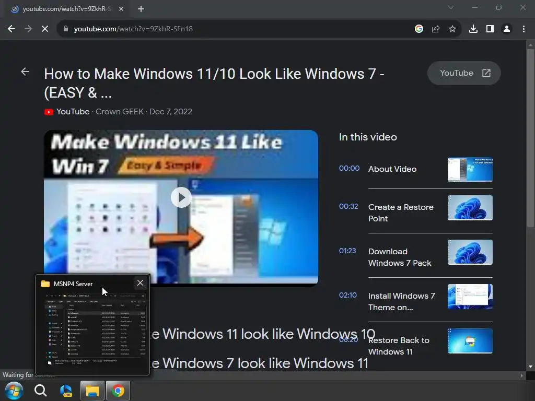
Task: Open the tab search chevron
Action: click(451, 7)
